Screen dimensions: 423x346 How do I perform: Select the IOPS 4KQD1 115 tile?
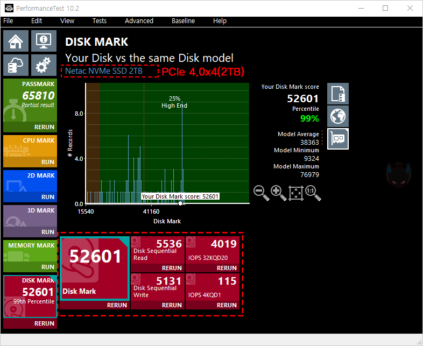[x=213, y=287]
